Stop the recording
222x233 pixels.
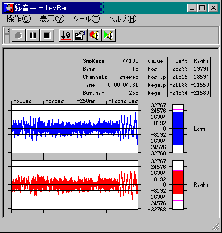pos(47,35)
